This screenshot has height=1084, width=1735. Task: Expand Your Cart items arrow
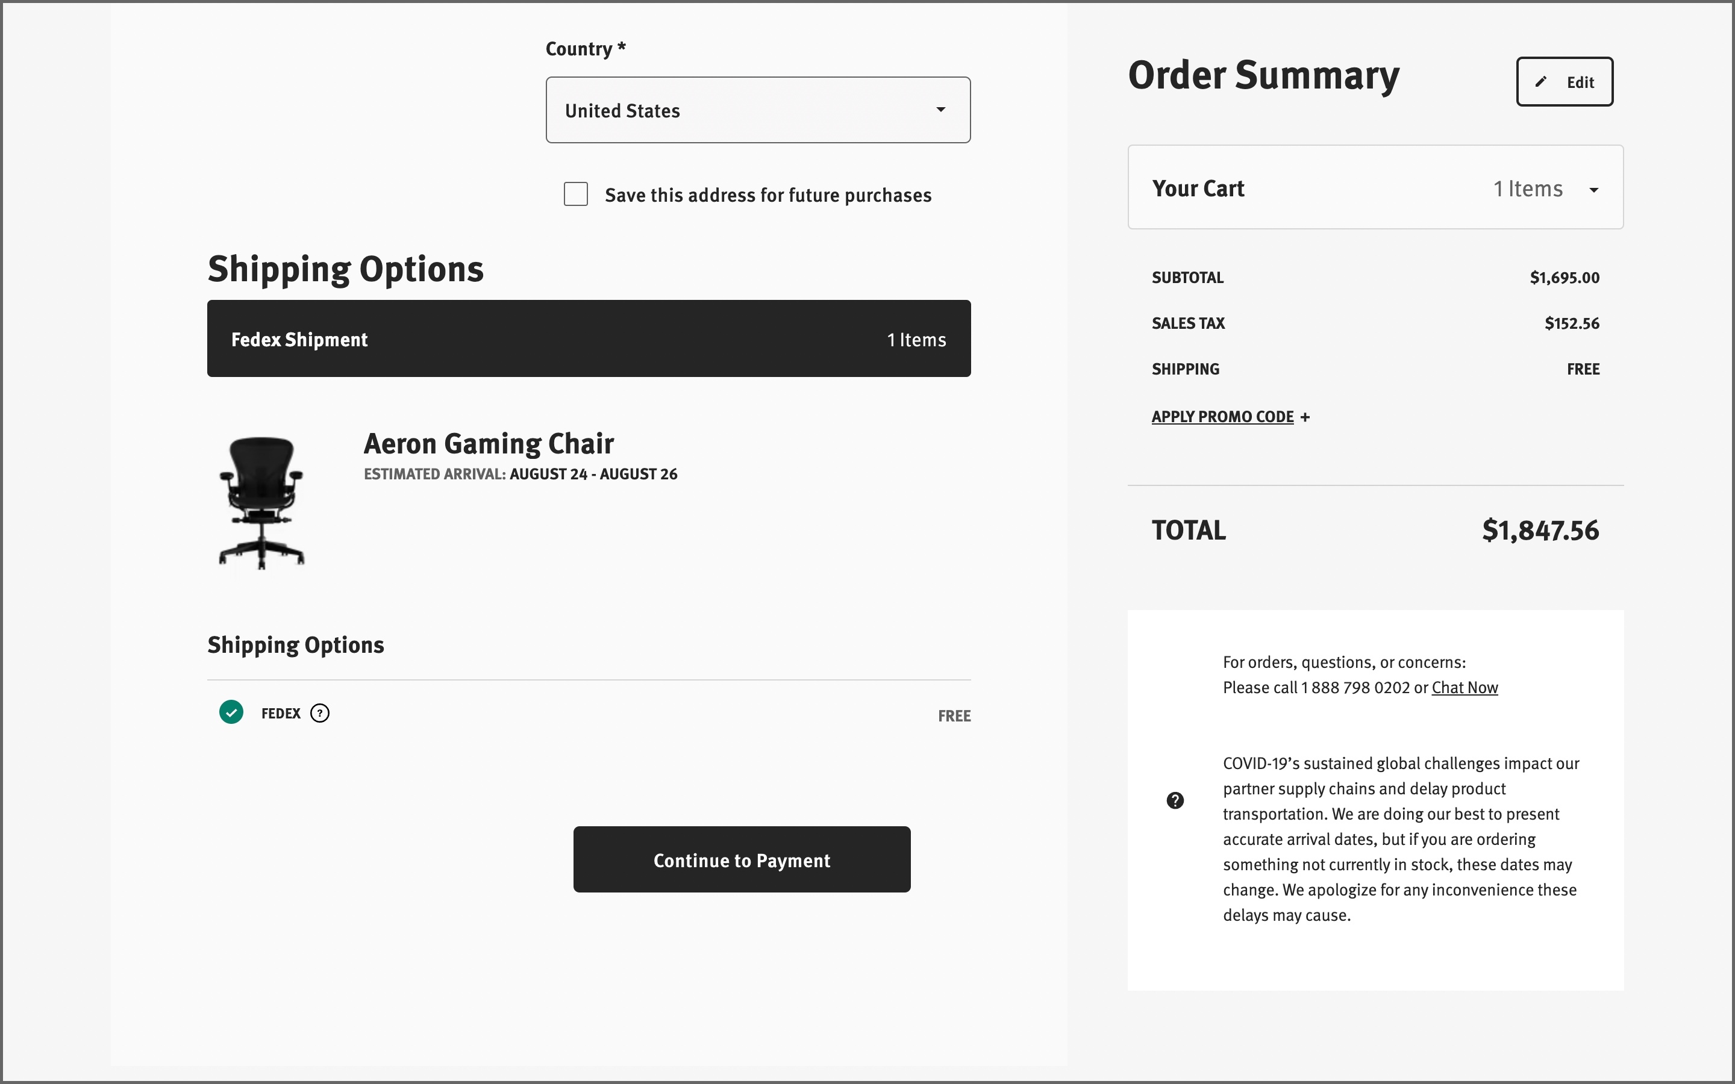[1594, 190]
